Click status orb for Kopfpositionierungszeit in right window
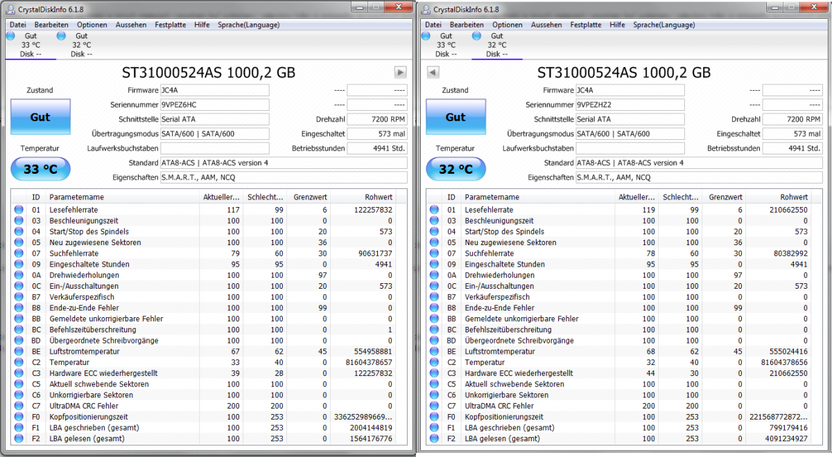This screenshot has width=832, height=457. 434,417
